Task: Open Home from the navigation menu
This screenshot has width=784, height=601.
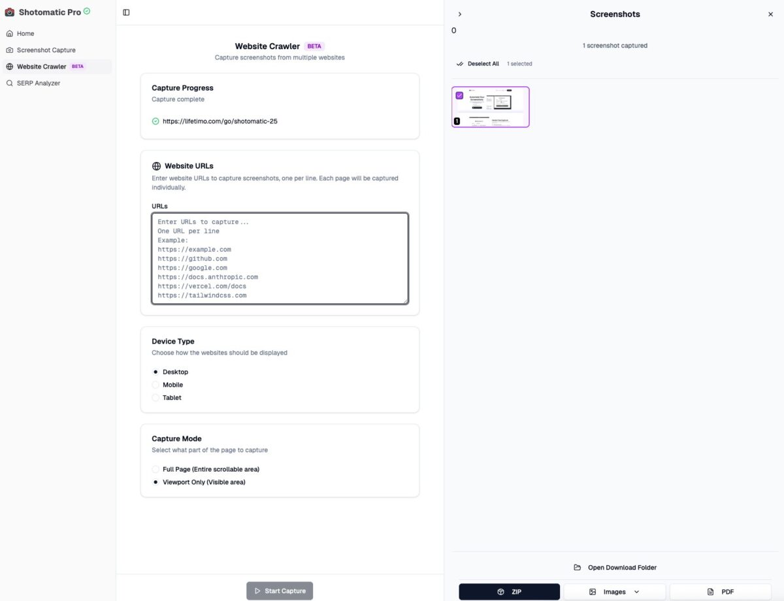Action: [x=26, y=33]
